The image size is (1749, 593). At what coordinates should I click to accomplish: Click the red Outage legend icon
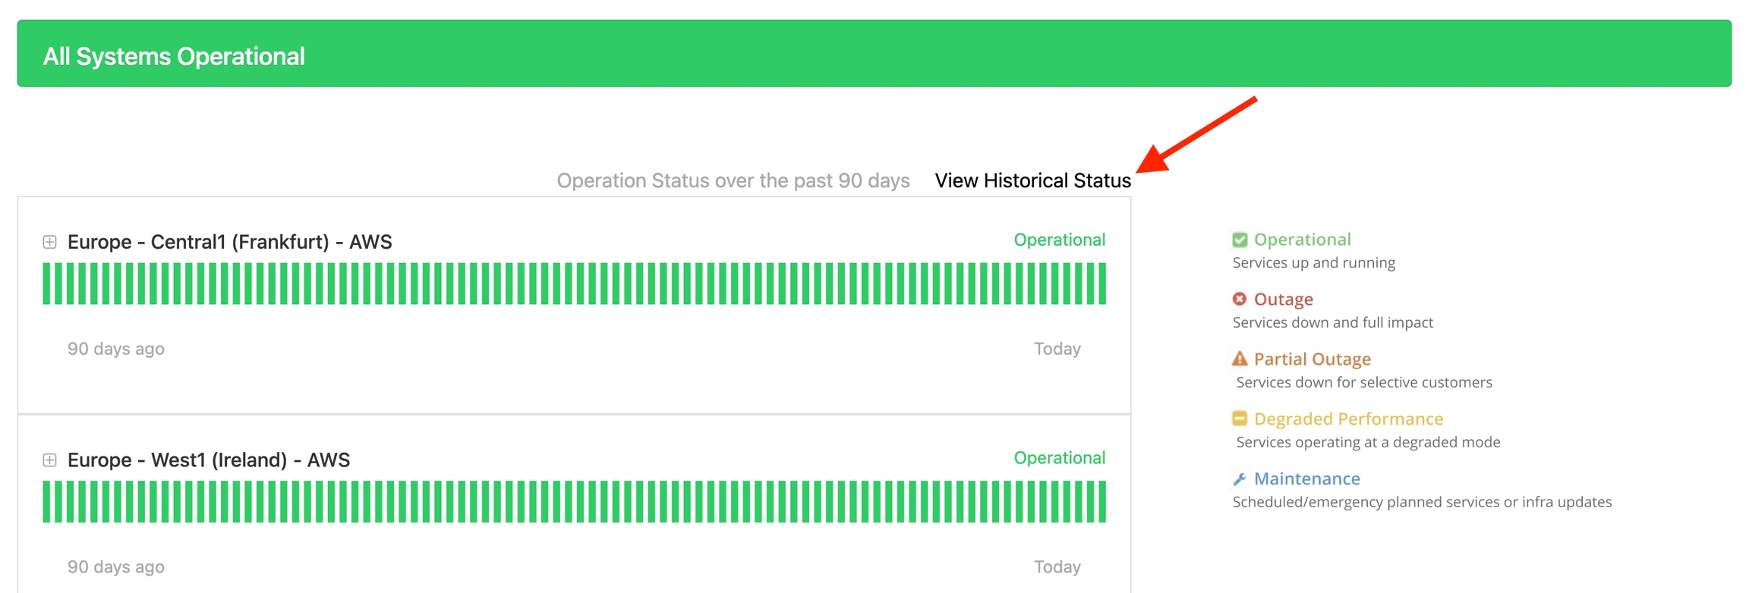point(1240,299)
